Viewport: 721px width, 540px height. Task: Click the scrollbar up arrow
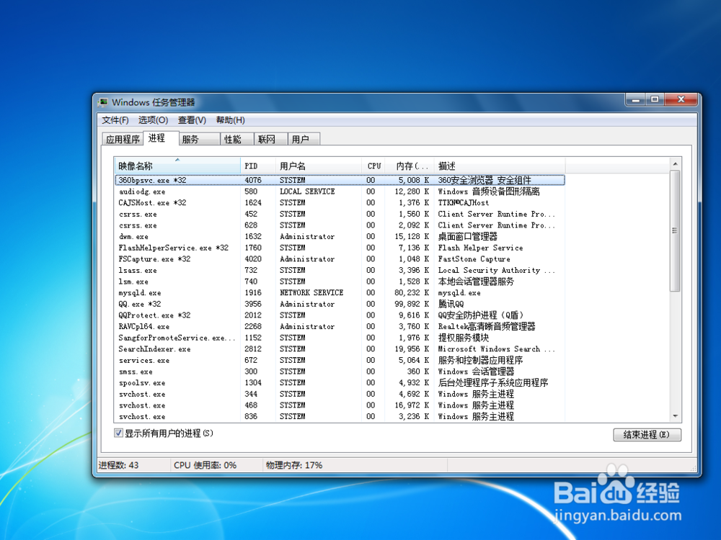coord(675,164)
